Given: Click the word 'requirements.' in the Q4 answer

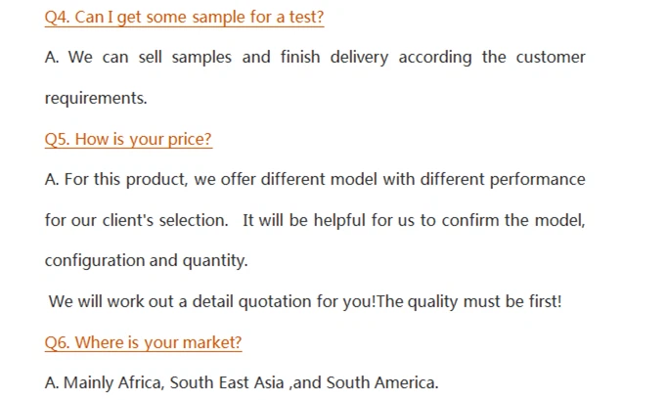Looking at the screenshot, I should click(x=96, y=99).
